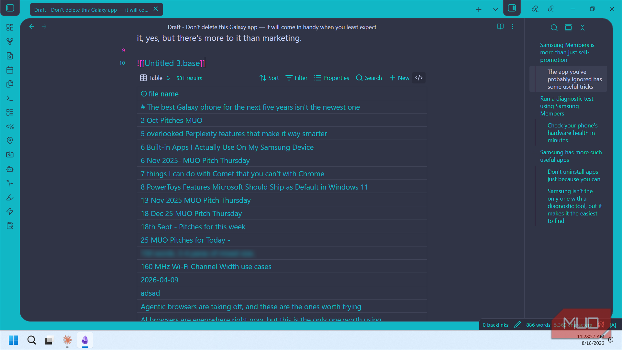
Task: Open the orange starburst taskbar app
Action: (67, 340)
